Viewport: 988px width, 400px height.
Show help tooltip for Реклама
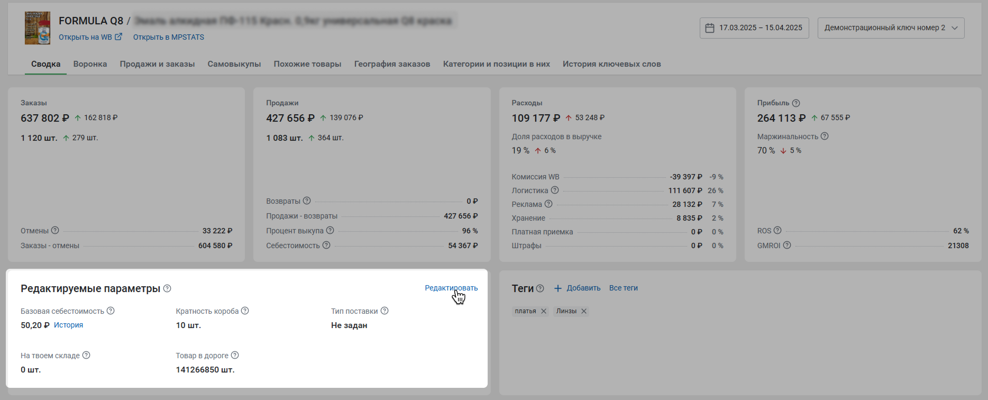[x=548, y=204]
